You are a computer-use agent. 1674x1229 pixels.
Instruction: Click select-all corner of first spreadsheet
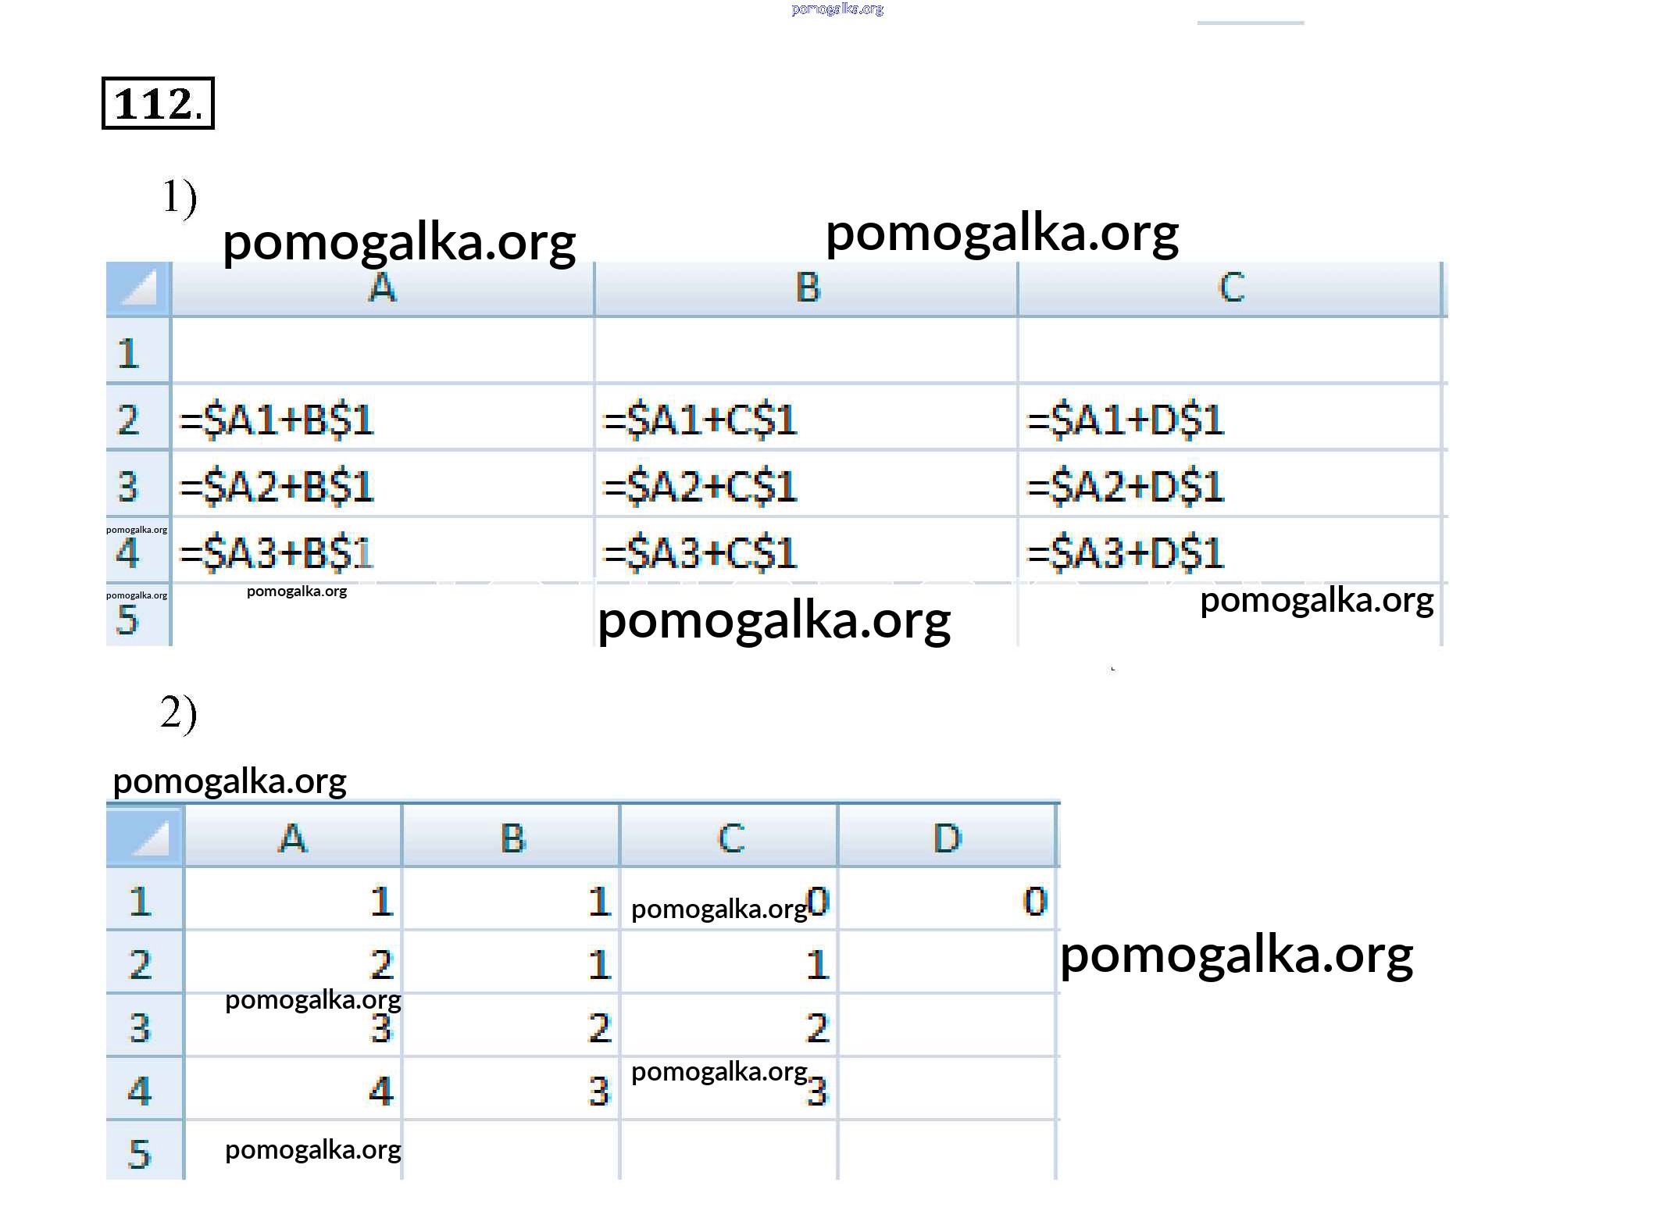[138, 288]
